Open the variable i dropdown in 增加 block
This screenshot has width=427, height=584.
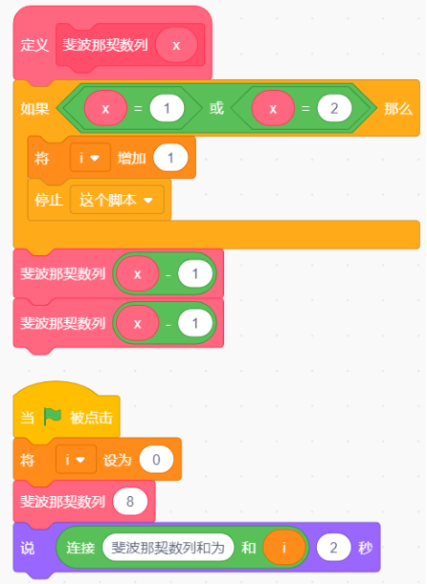pyautogui.click(x=90, y=158)
